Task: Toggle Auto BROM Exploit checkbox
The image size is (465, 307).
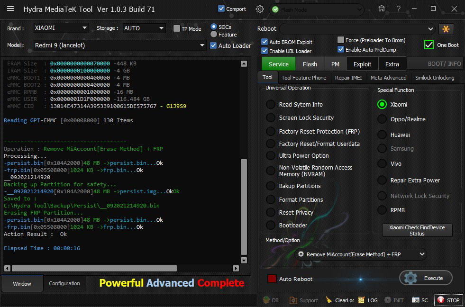Action: coord(264,42)
